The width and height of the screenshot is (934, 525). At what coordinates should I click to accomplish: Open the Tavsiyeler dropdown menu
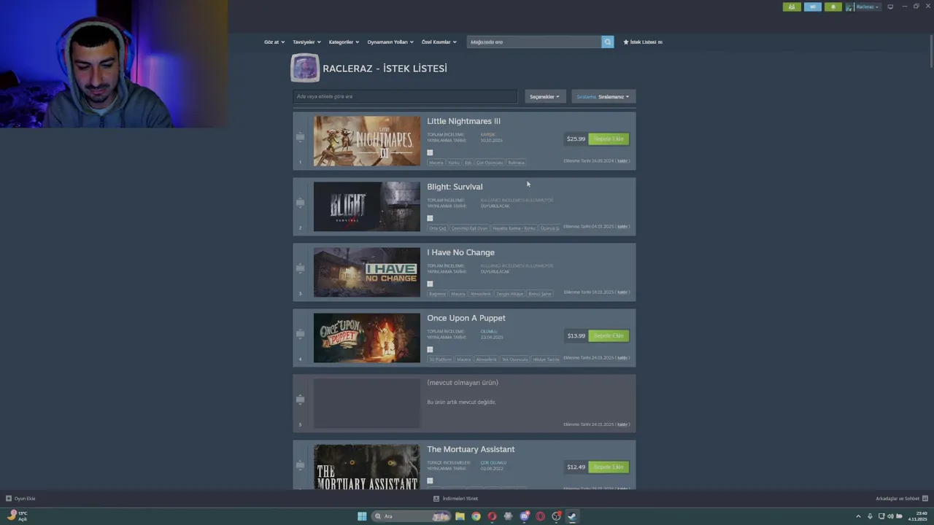point(306,42)
